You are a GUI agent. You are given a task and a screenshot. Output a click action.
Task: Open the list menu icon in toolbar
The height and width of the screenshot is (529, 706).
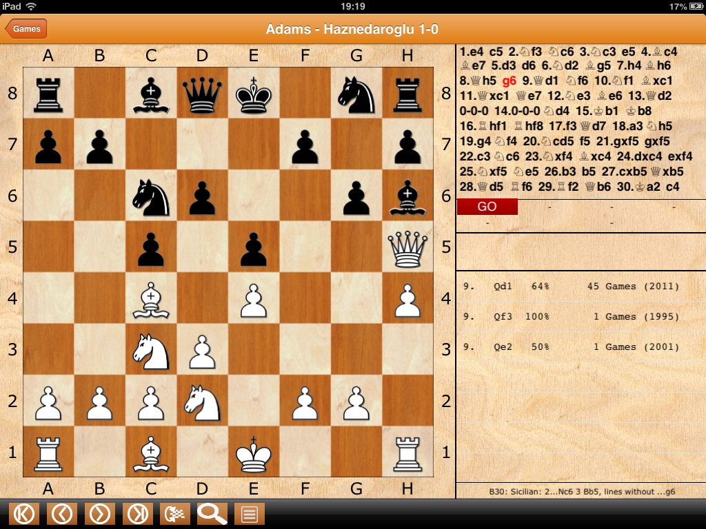click(250, 514)
